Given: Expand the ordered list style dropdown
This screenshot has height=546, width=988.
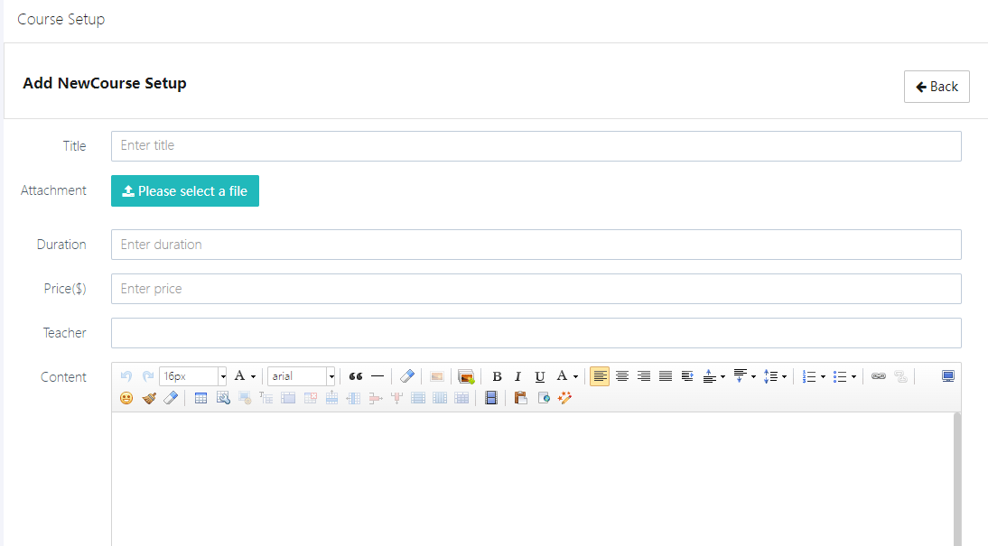Looking at the screenshot, I should [823, 377].
